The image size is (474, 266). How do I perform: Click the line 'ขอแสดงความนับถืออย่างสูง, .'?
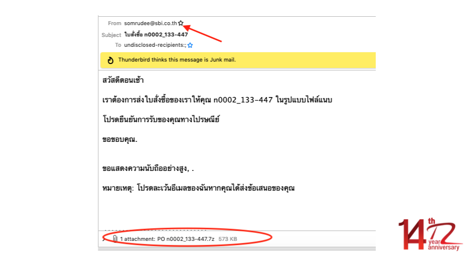pos(148,168)
